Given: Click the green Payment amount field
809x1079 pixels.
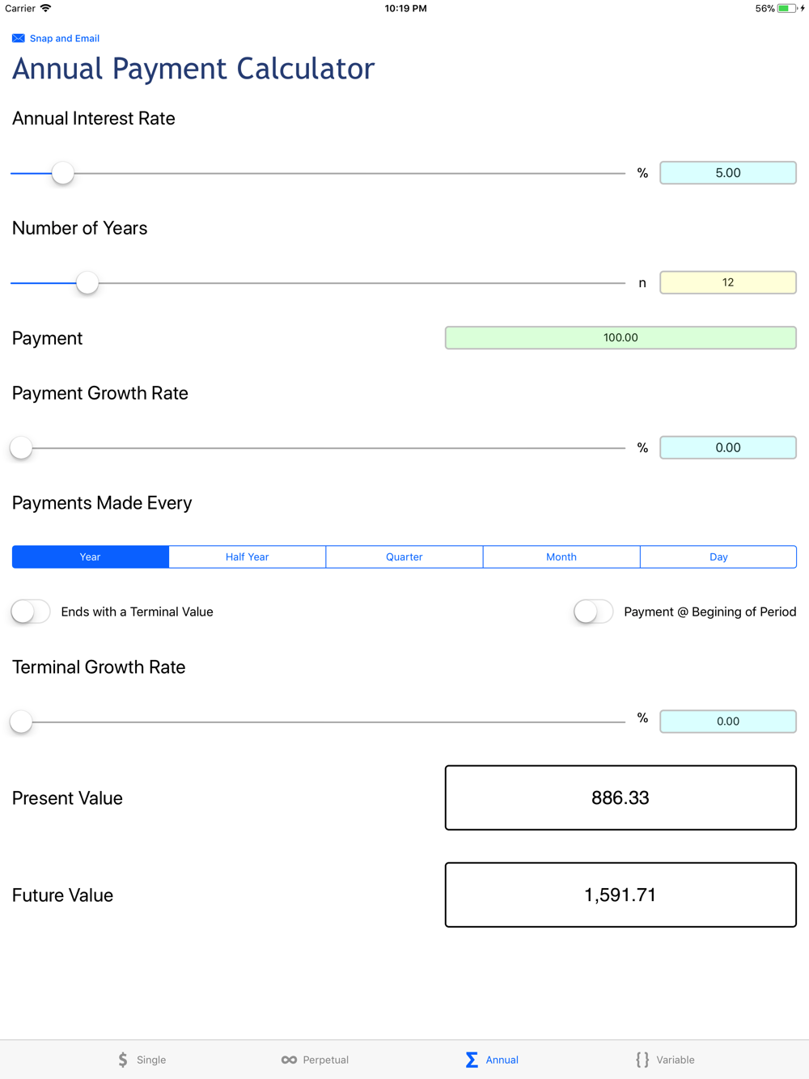Looking at the screenshot, I should [620, 337].
